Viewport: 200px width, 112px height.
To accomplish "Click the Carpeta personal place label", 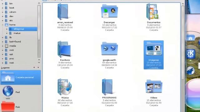I will 24,77.
